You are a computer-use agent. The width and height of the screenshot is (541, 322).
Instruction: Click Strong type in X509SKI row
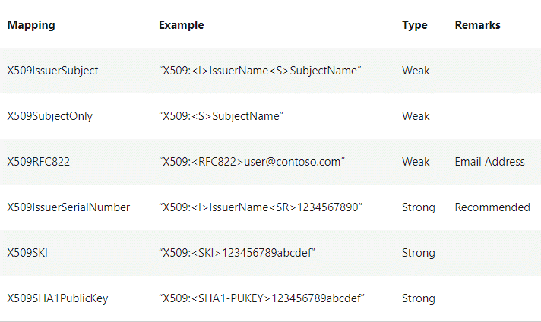(418, 253)
